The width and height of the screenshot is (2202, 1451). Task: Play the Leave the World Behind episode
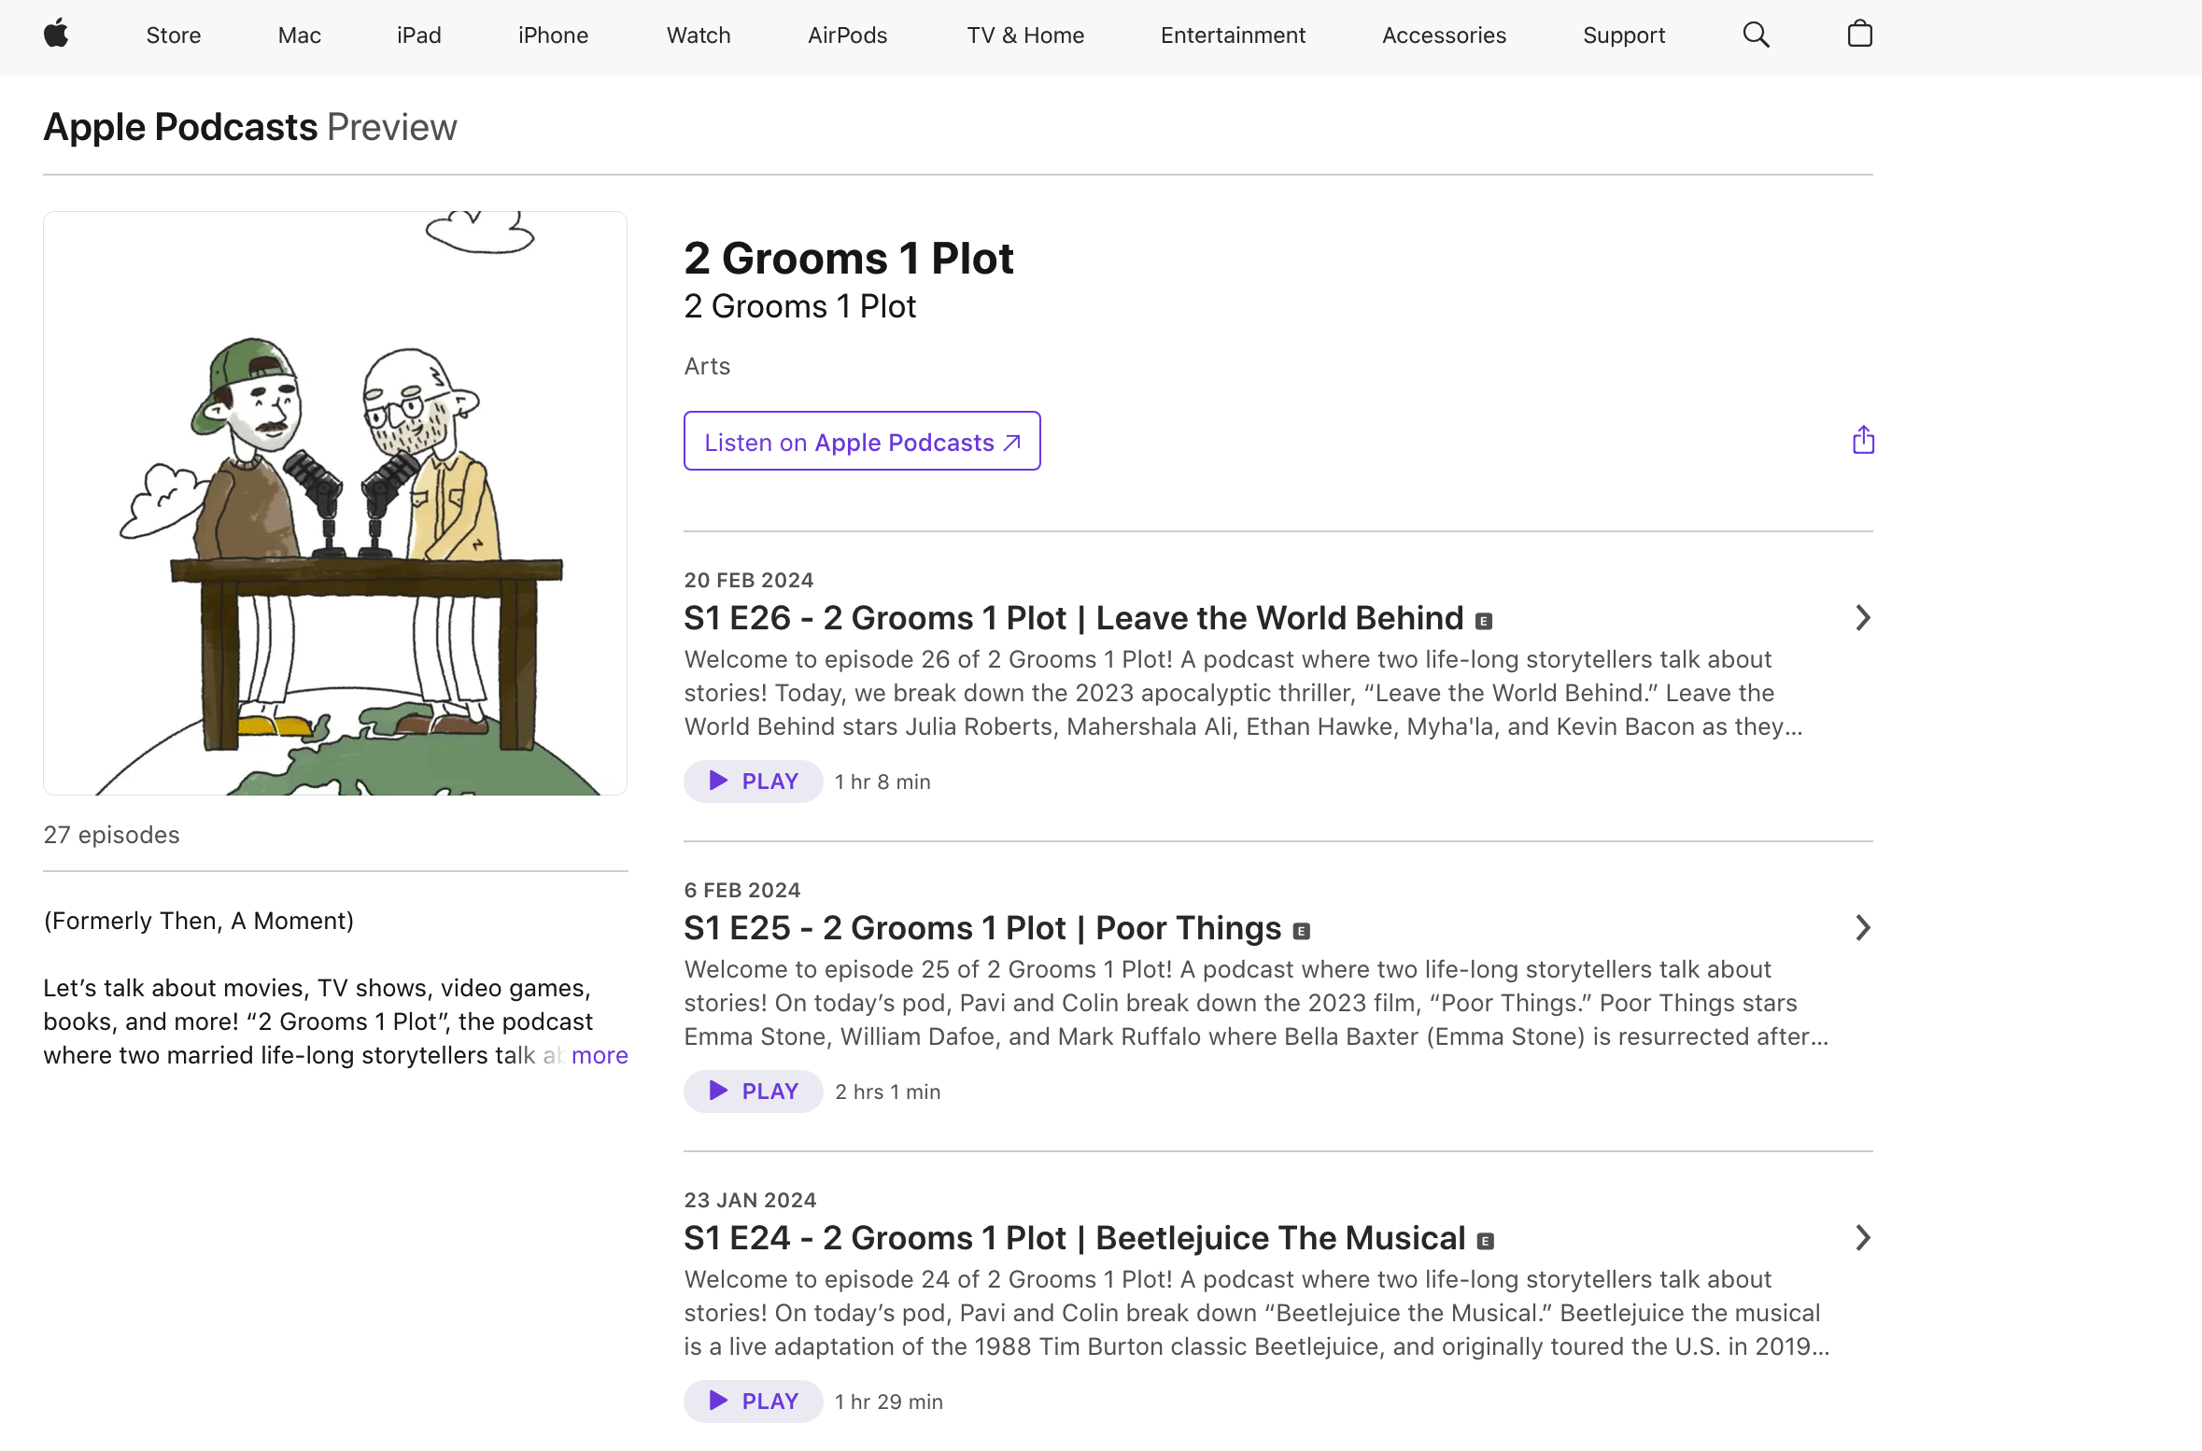point(753,782)
